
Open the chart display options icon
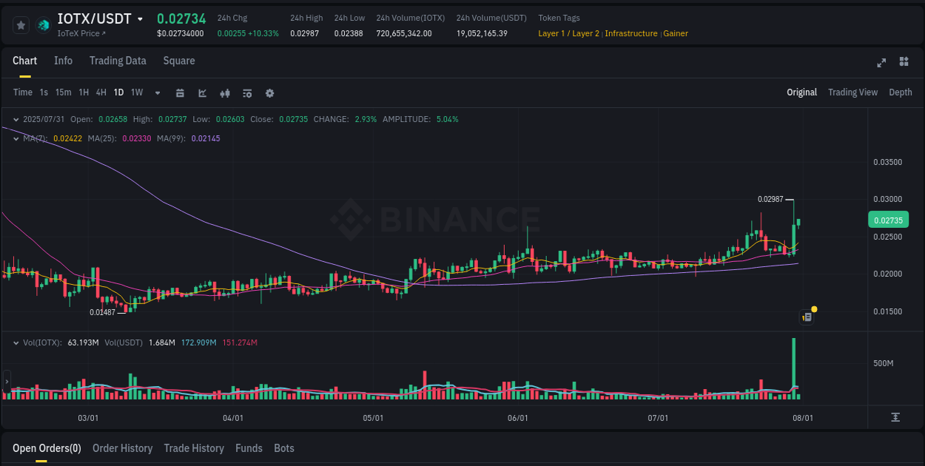[246, 92]
